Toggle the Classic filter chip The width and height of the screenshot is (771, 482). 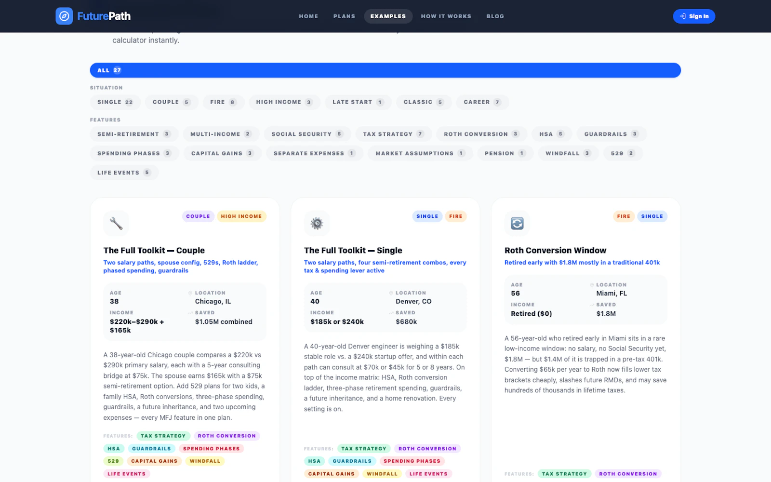(x=424, y=102)
